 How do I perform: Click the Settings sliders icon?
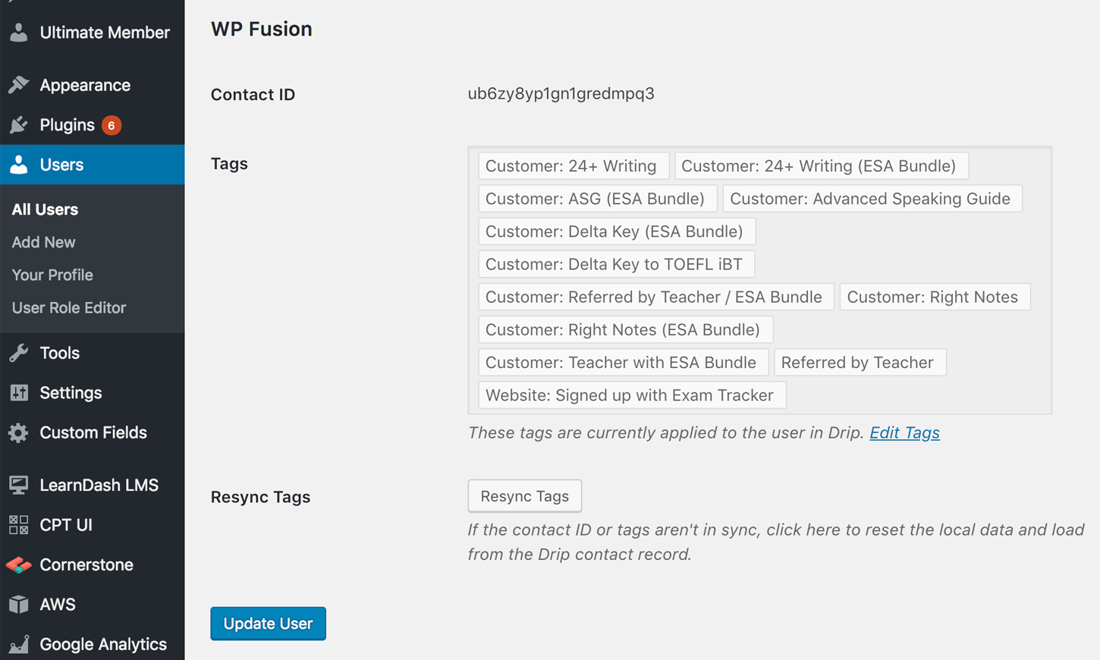[19, 393]
